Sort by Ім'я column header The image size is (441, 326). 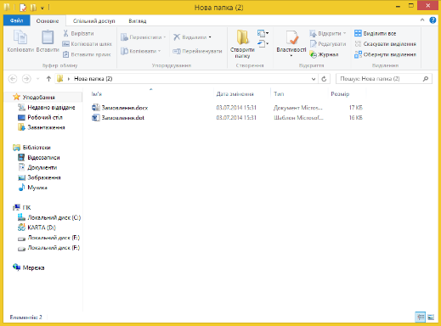click(x=97, y=94)
